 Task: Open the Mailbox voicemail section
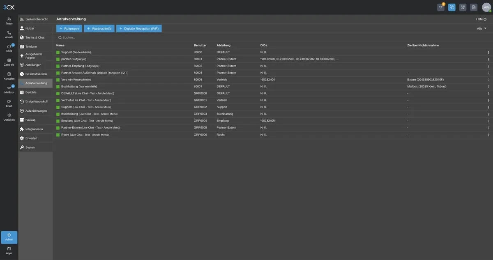click(9, 90)
